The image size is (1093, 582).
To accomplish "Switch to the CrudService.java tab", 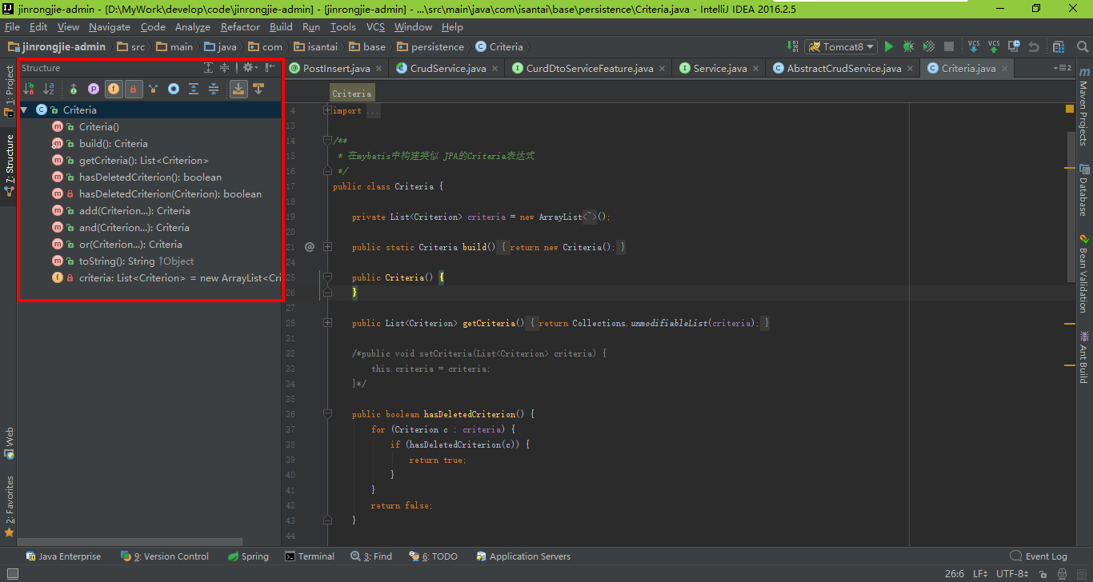I will pos(446,69).
